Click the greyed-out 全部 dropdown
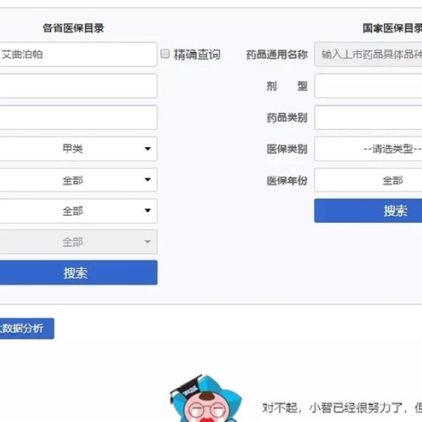This screenshot has width=422, height=422. [x=78, y=242]
